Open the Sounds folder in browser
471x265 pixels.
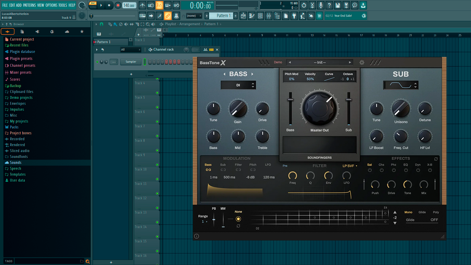16,163
